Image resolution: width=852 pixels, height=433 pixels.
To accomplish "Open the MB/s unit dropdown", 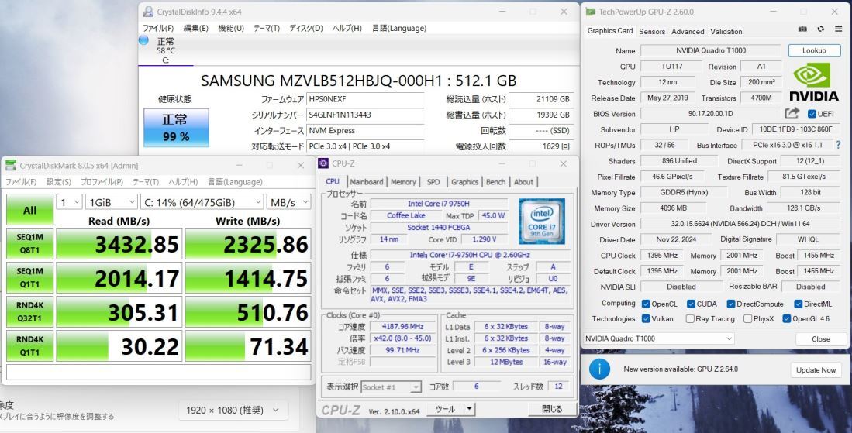I will (288, 202).
